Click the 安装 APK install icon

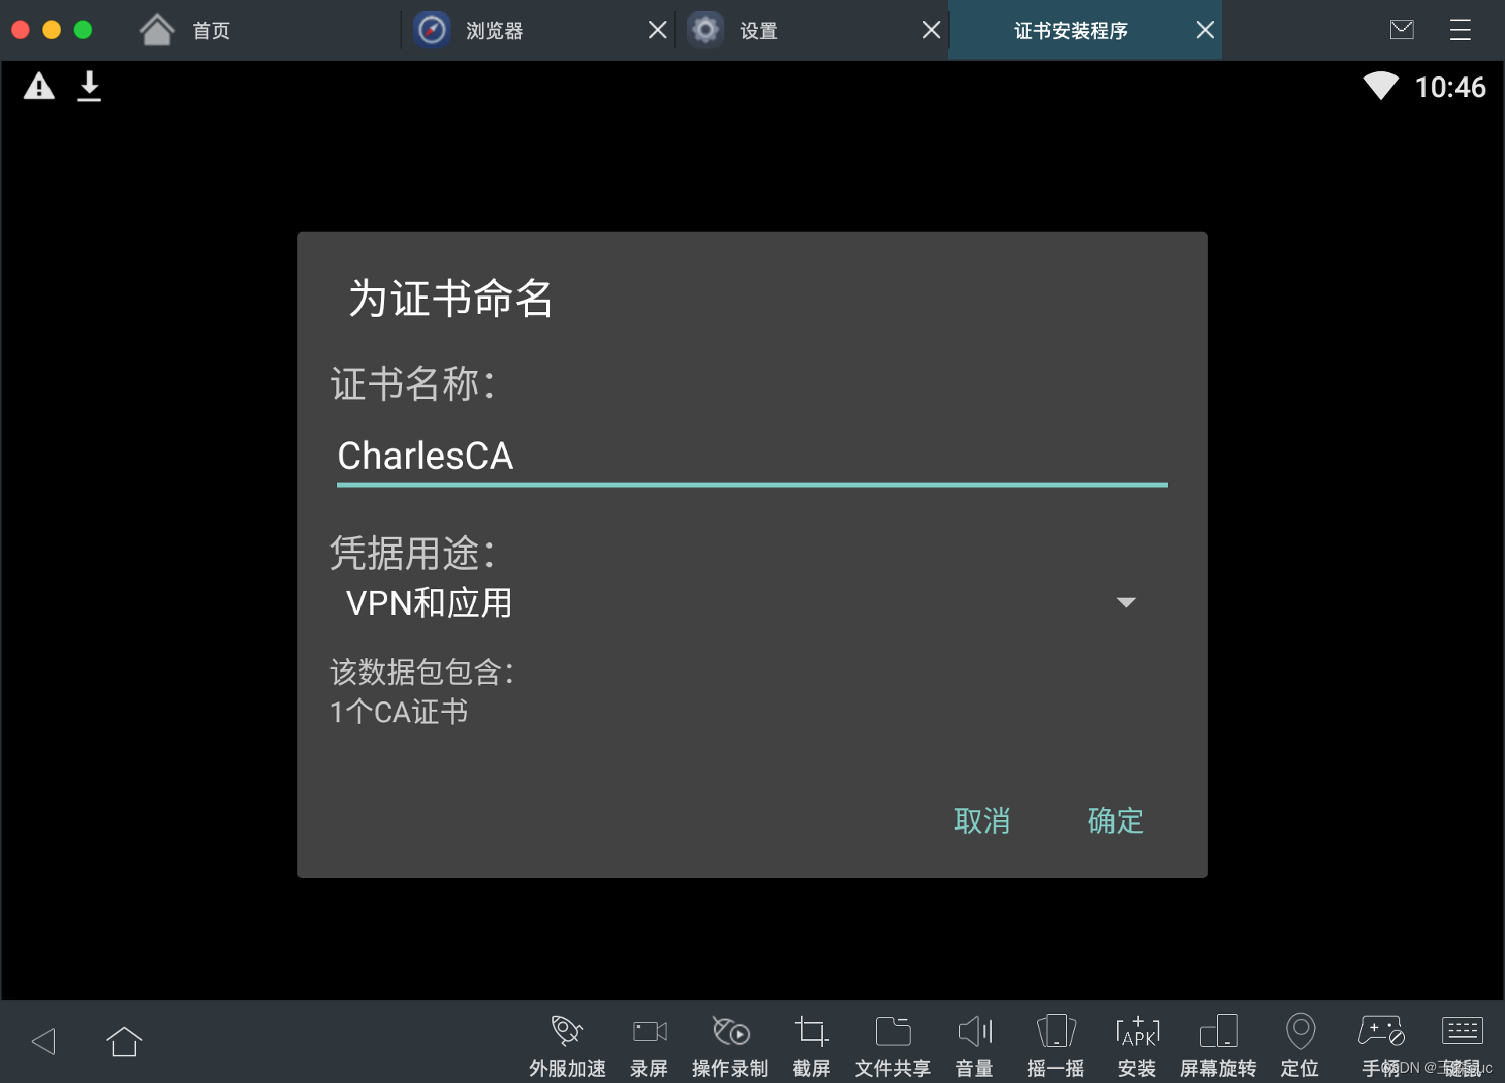pyautogui.click(x=1137, y=1032)
